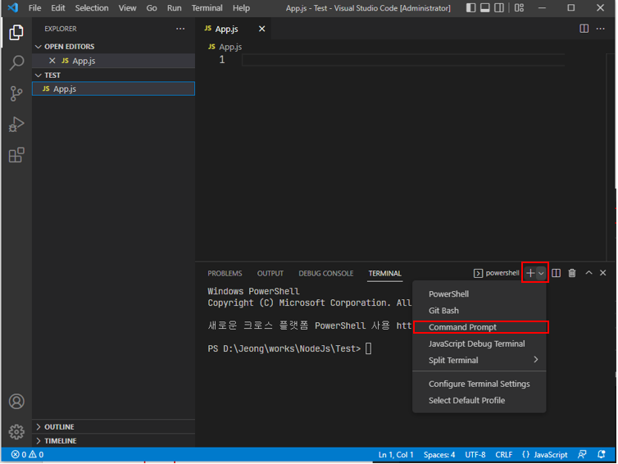Viewport: 618px width, 464px height.
Task: Kill terminal with trash icon
Action: pos(572,273)
